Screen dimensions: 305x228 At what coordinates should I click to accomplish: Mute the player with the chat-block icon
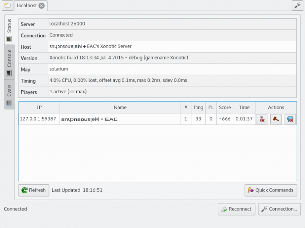click(x=290, y=119)
